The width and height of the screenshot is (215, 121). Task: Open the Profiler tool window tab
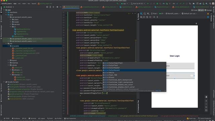pyautogui.click(x=58, y=118)
